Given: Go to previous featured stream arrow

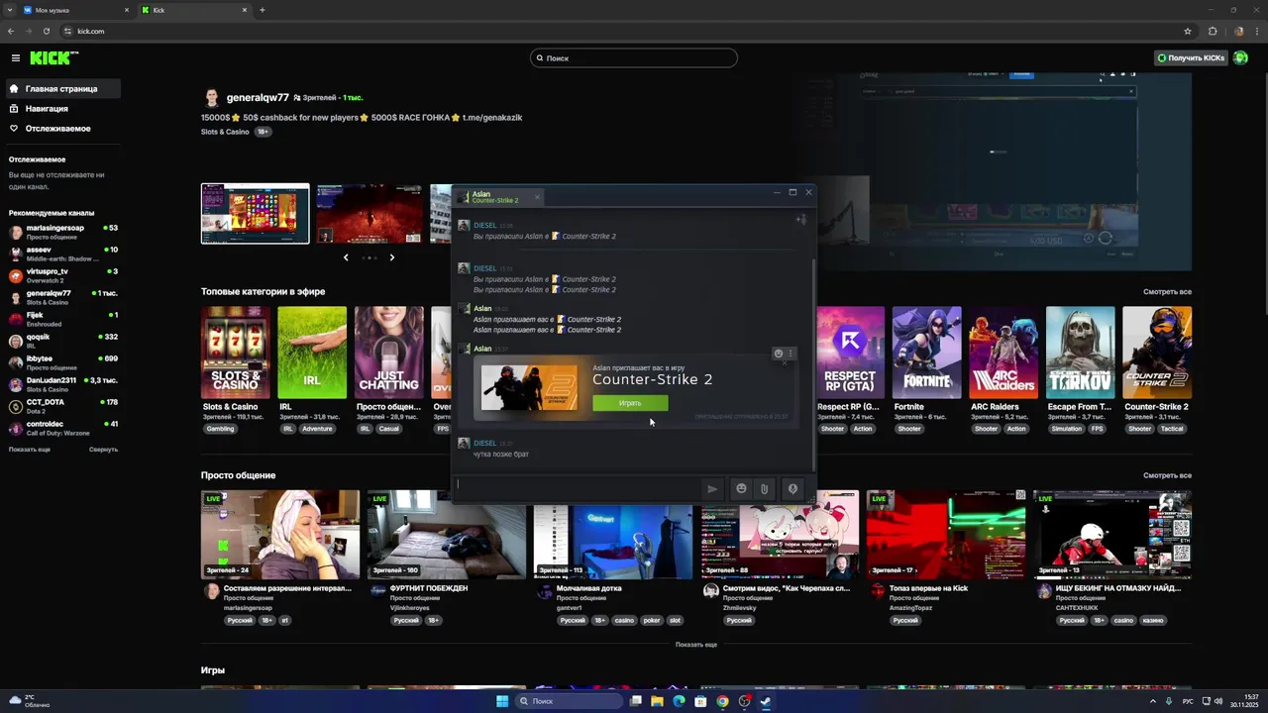Looking at the screenshot, I should 346,257.
